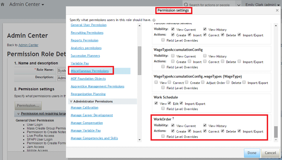Open Reports Permission category
282x160 pixels.
[84, 40]
